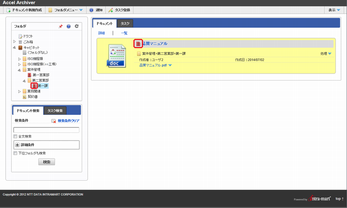Screen dimensions: 347x208
Task: Switch to the タスク tab
Action: point(125,23)
